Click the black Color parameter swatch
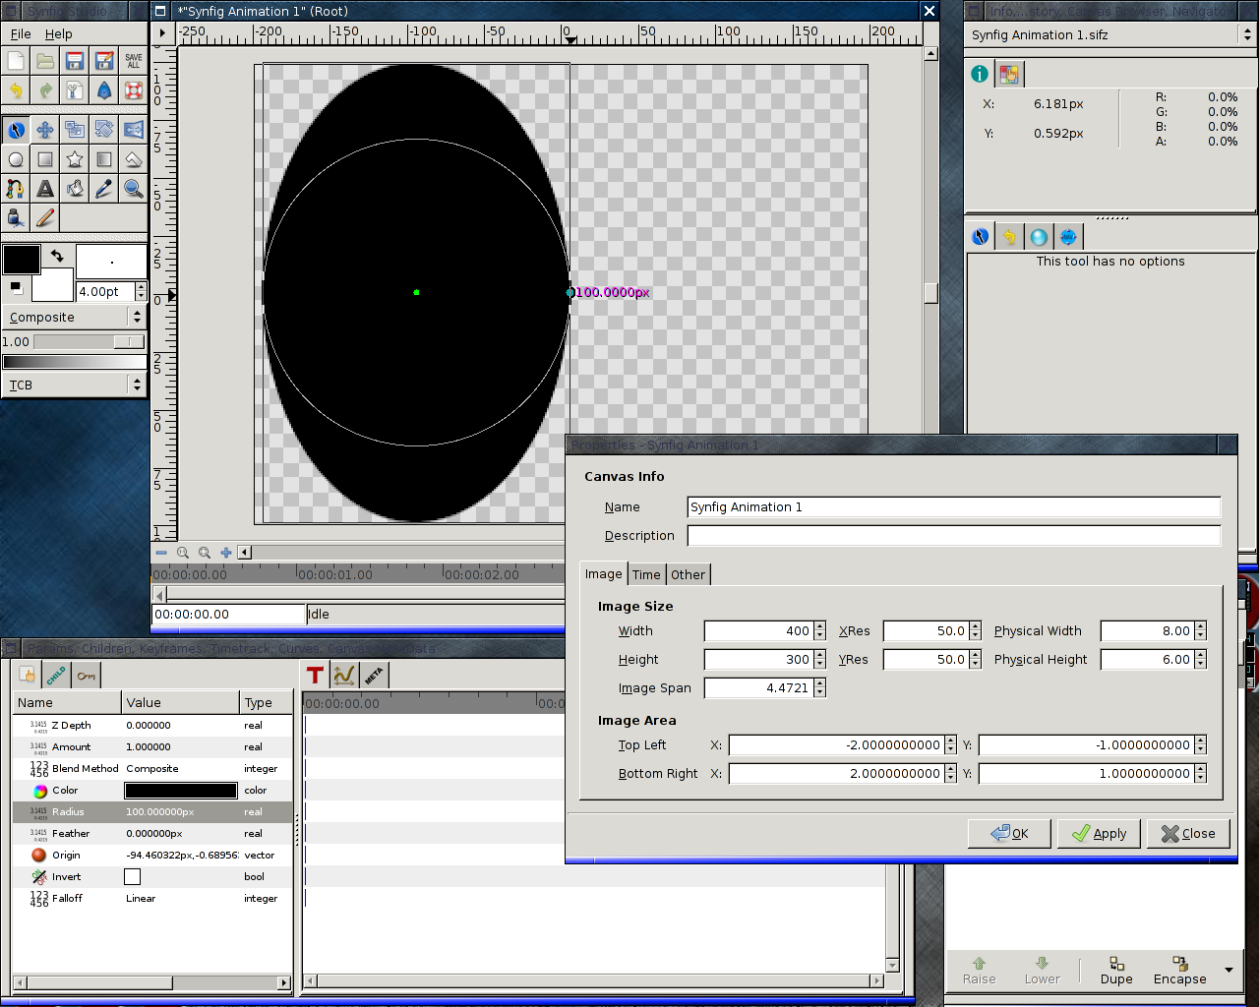This screenshot has width=1259, height=1007. (x=181, y=791)
